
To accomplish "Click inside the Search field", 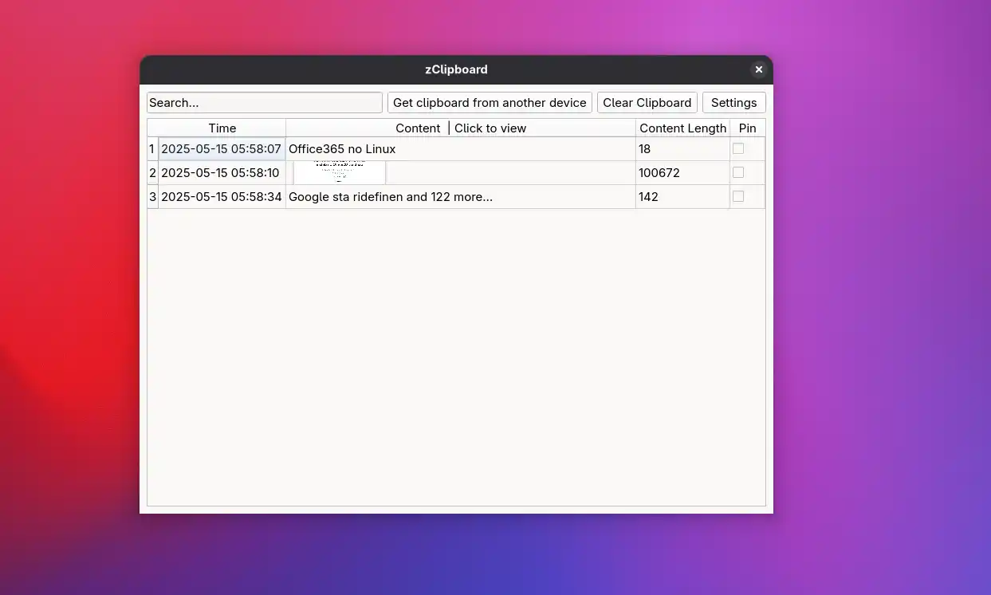I will pyautogui.click(x=264, y=102).
